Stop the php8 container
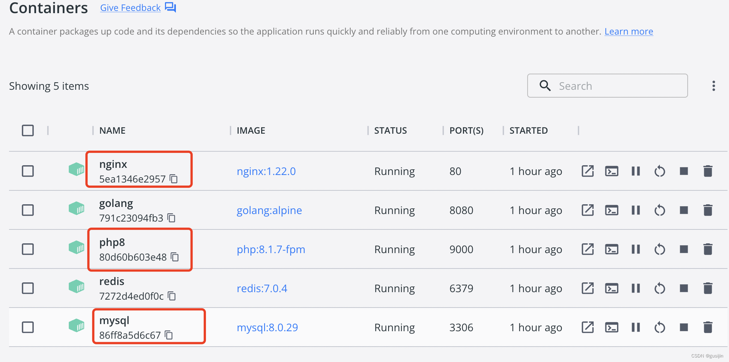Screen dimensions: 729x362 pos(684,249)
